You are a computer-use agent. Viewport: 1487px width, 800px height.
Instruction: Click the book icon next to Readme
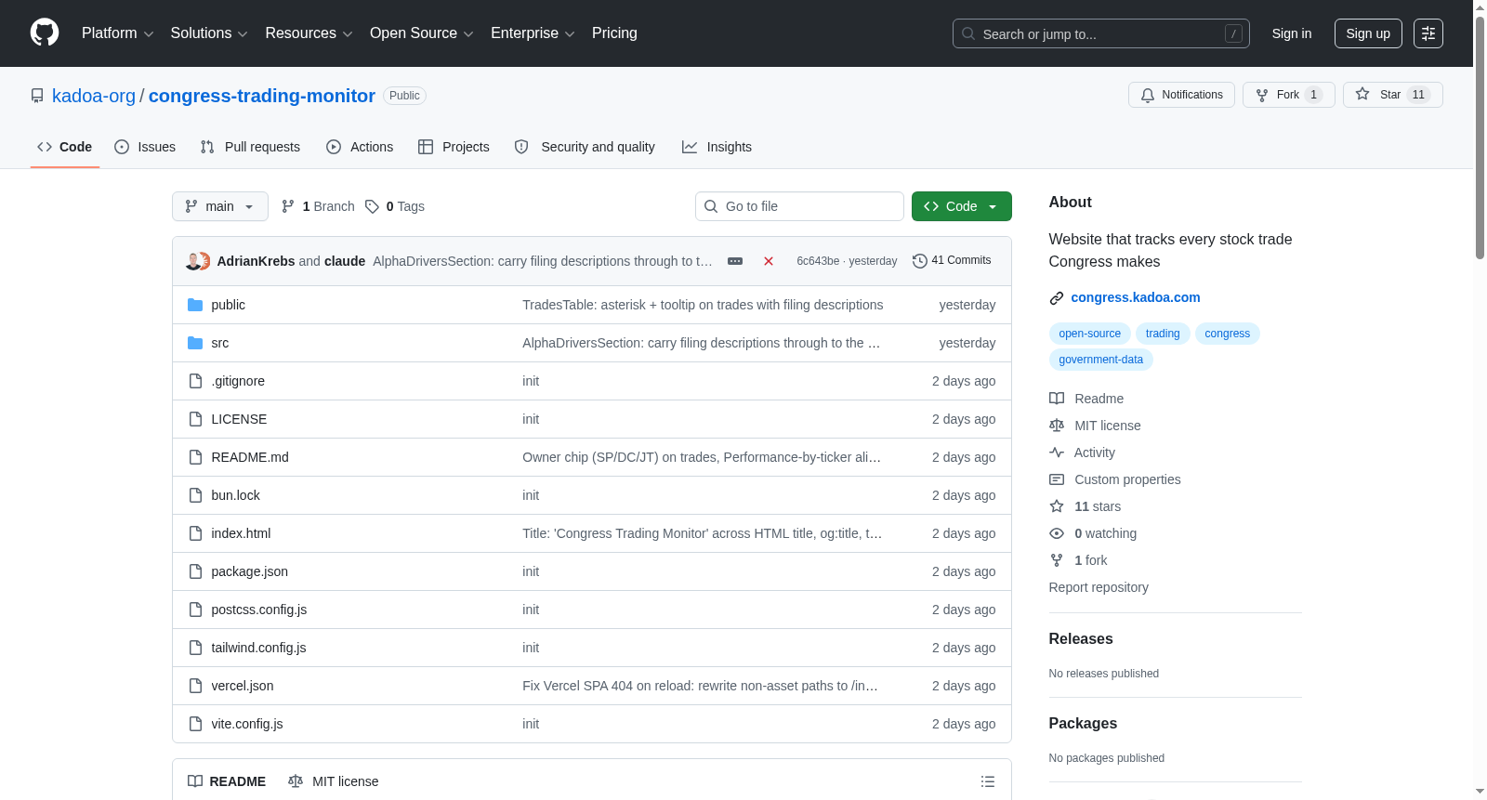pyautogui.click(x=1057, y=399)
